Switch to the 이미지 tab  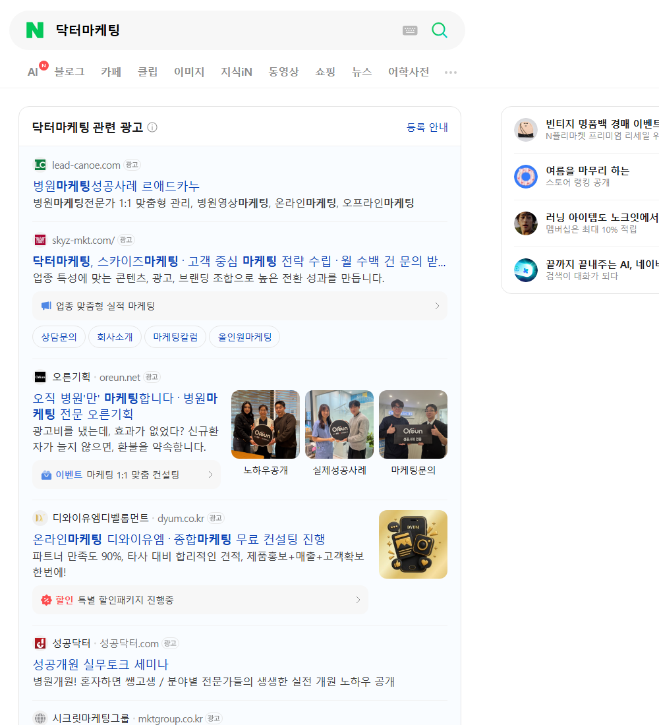pos(189,72)
